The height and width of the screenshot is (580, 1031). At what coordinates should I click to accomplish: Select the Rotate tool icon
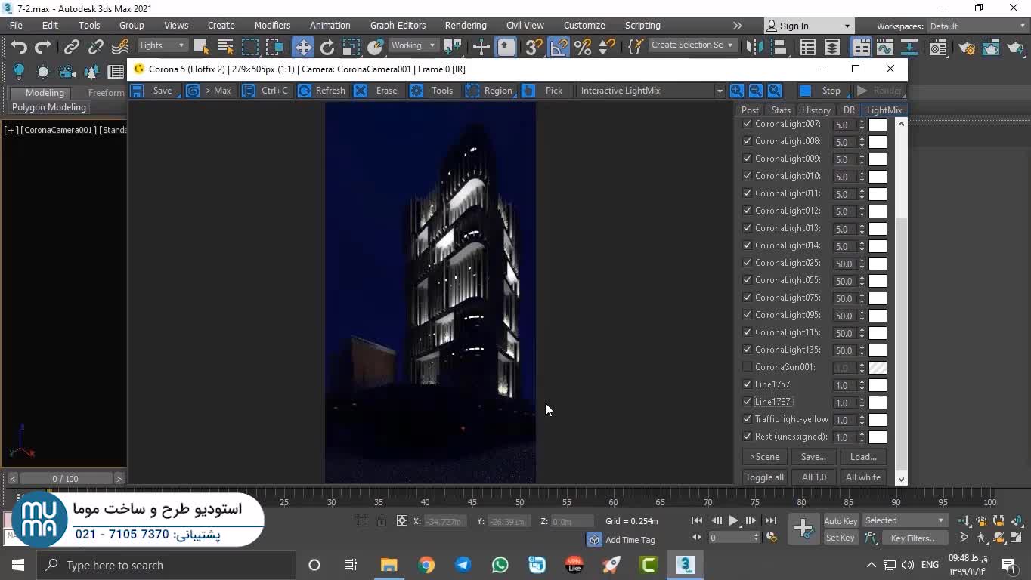[x=327, y=47]
